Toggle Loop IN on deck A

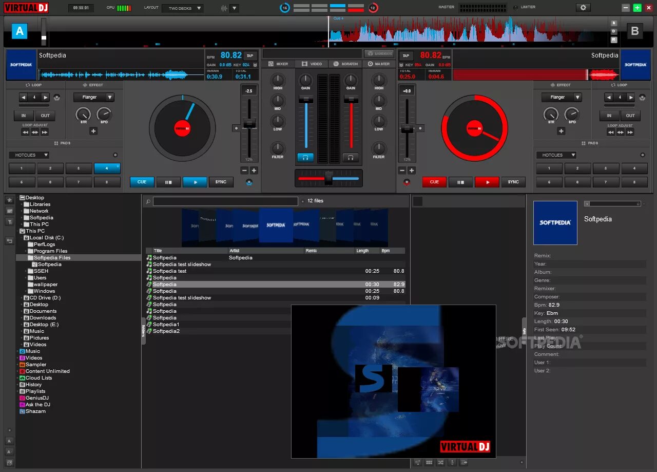tap(23, 116)
